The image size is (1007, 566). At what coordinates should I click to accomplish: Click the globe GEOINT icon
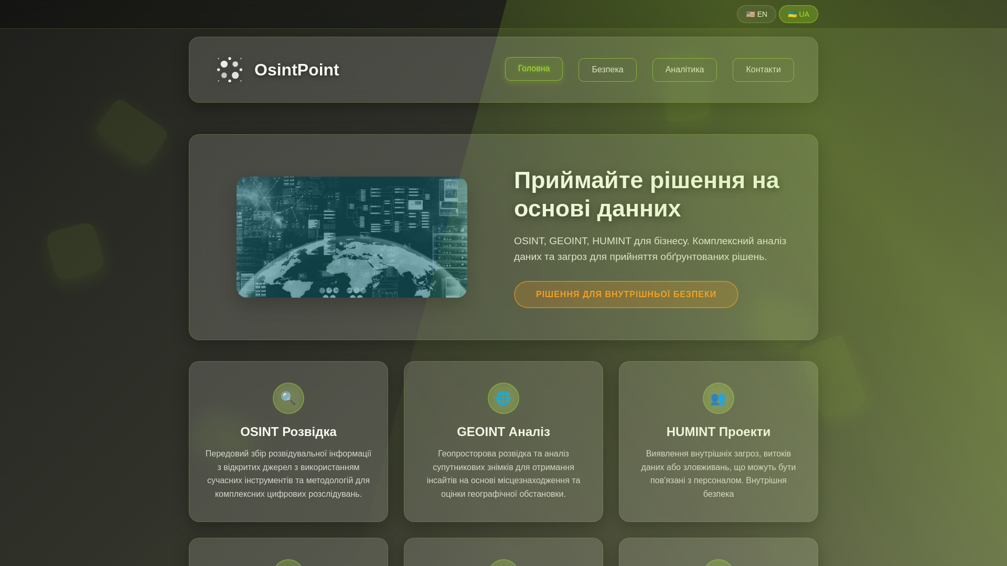point(504,398)
